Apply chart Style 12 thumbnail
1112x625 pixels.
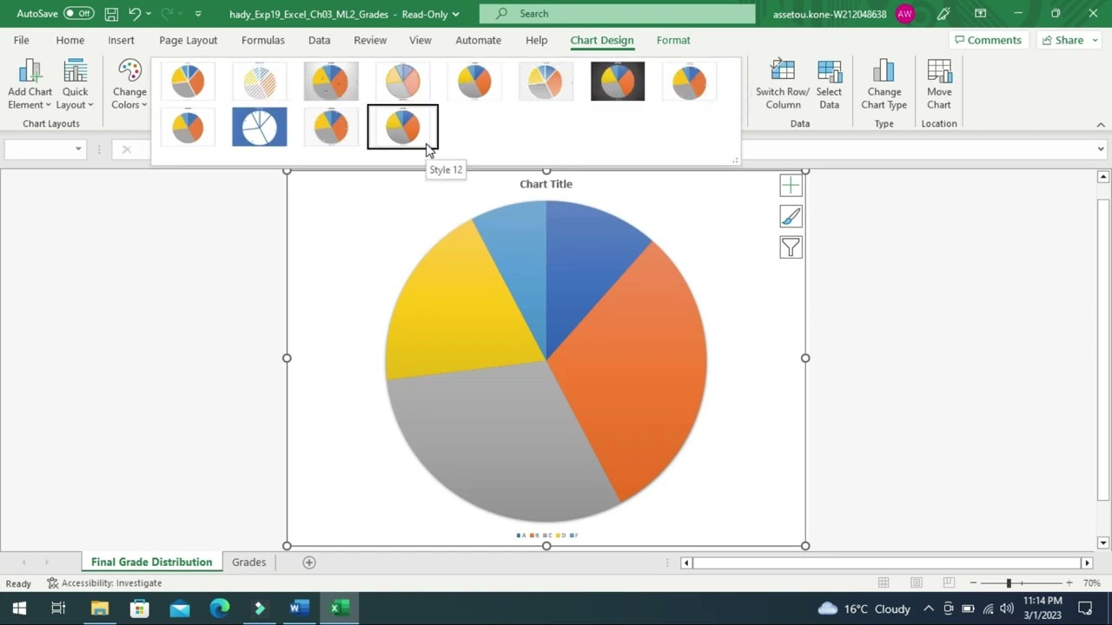402,127
